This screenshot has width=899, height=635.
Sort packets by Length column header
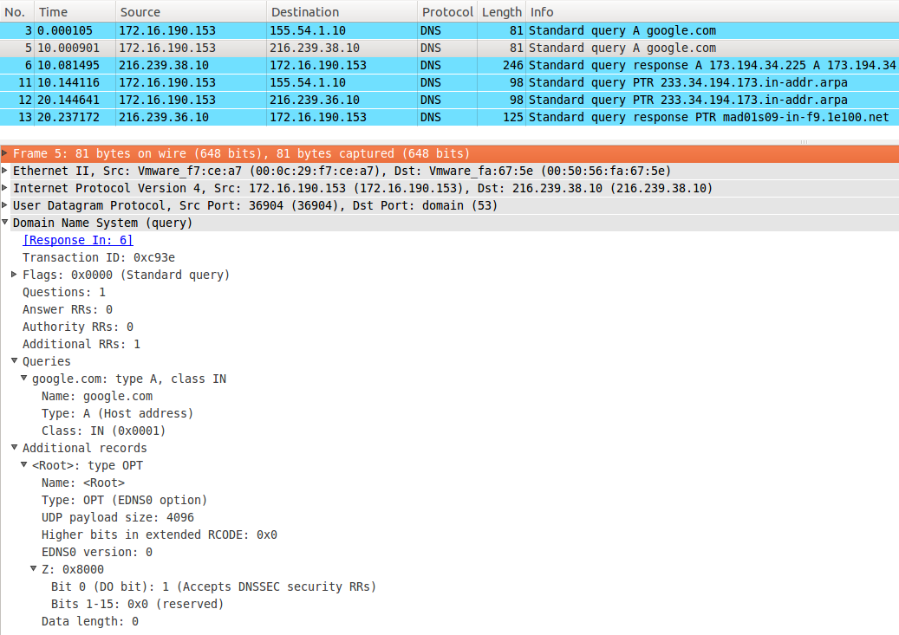[x=502, y=12]
